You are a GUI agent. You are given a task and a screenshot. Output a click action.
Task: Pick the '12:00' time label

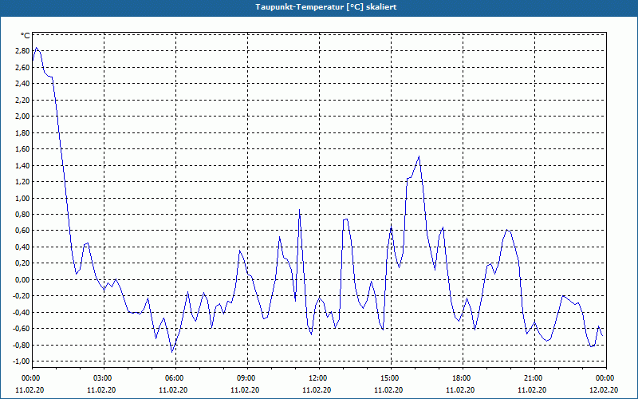320,378
